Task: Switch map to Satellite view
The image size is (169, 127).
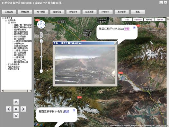Action: (x=138, y=20)
